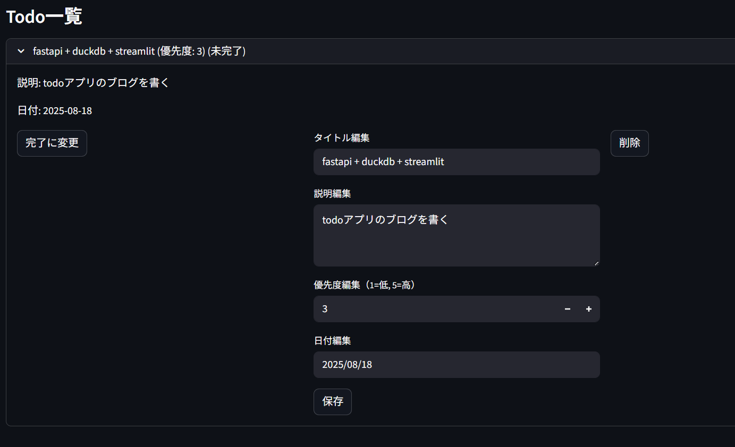Delete the todo with 削除 button
This screenshot has width=735, height=447.
(630, 143)
